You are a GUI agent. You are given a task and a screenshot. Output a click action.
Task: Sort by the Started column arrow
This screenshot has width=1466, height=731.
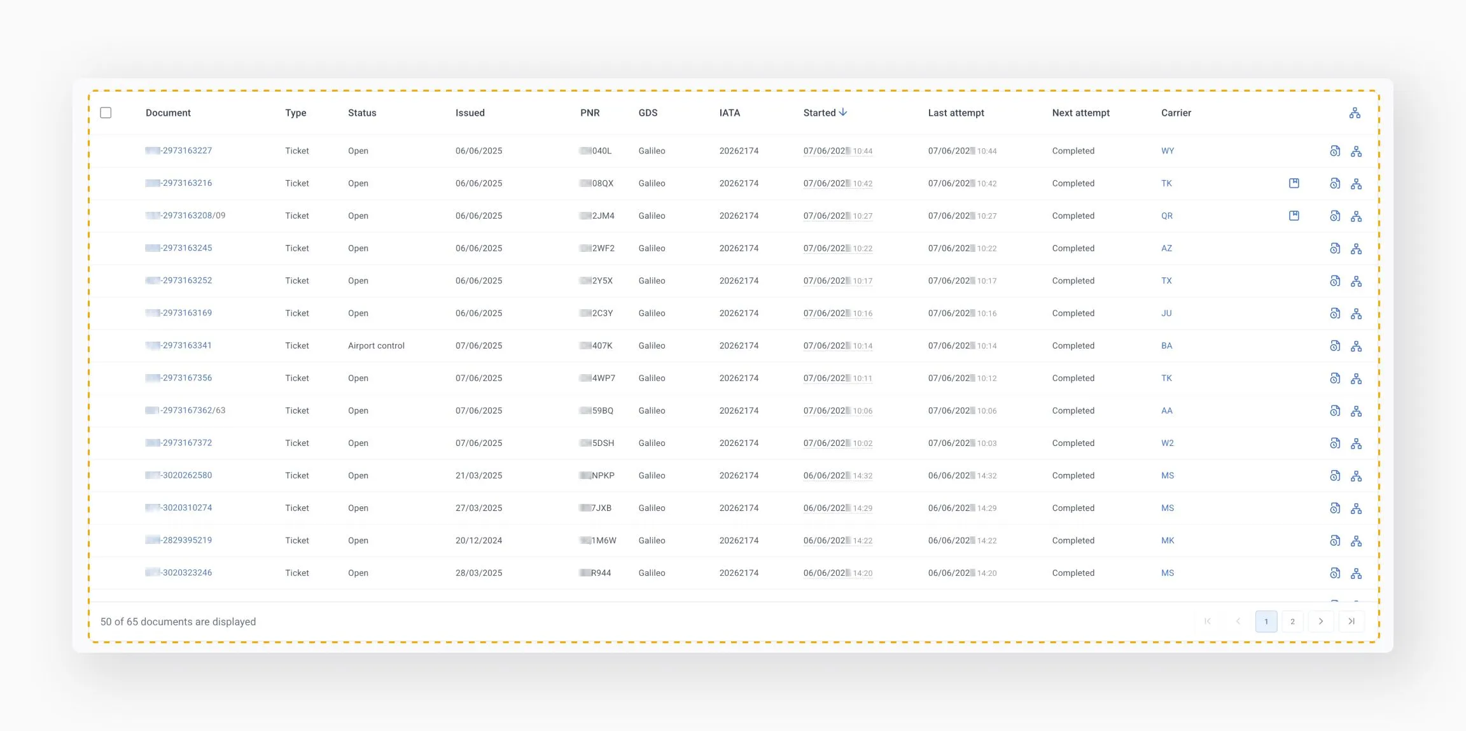(x=843, y=112)
